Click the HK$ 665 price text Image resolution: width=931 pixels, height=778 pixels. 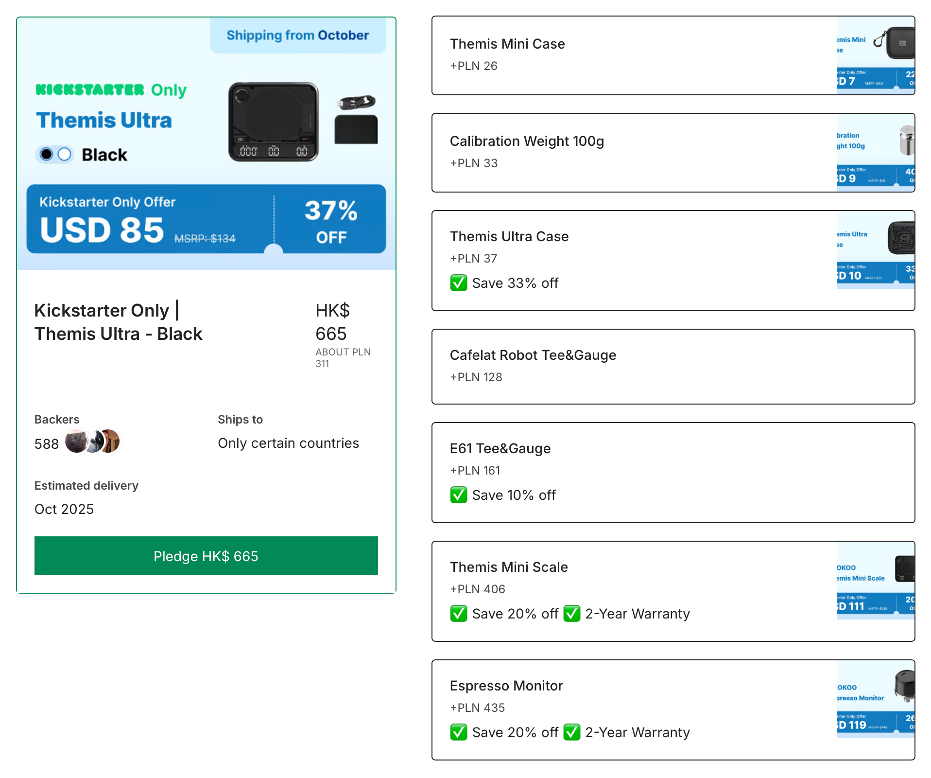pyautogui.click(x=332, y=322)
